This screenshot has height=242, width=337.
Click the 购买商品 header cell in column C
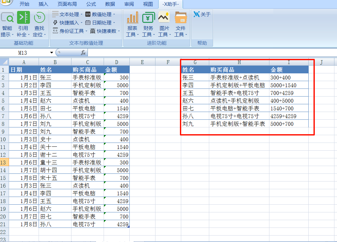(88, 70)
